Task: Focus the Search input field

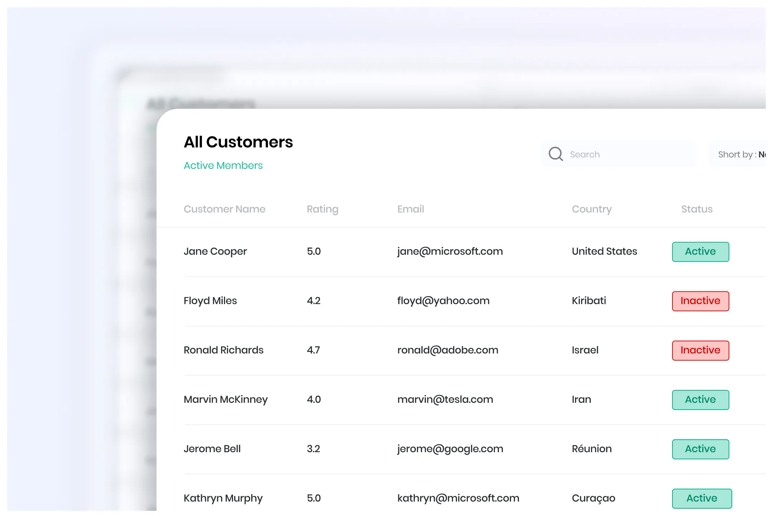Action: click(619, 154)
